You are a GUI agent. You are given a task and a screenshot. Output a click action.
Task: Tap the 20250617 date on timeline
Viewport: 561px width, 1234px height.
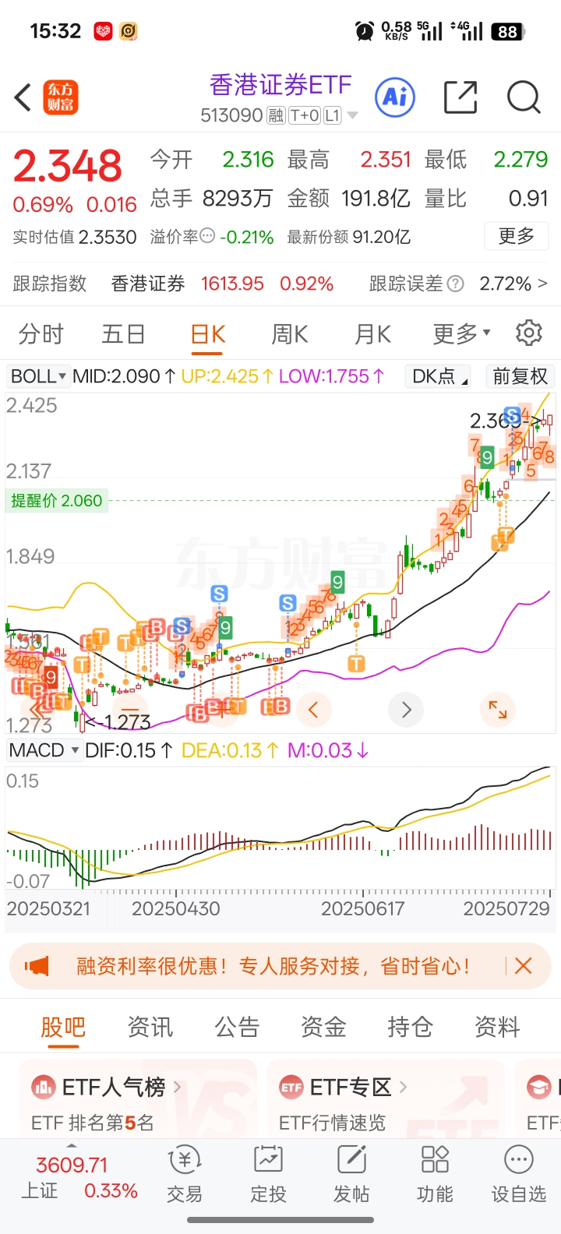point(362,908)
